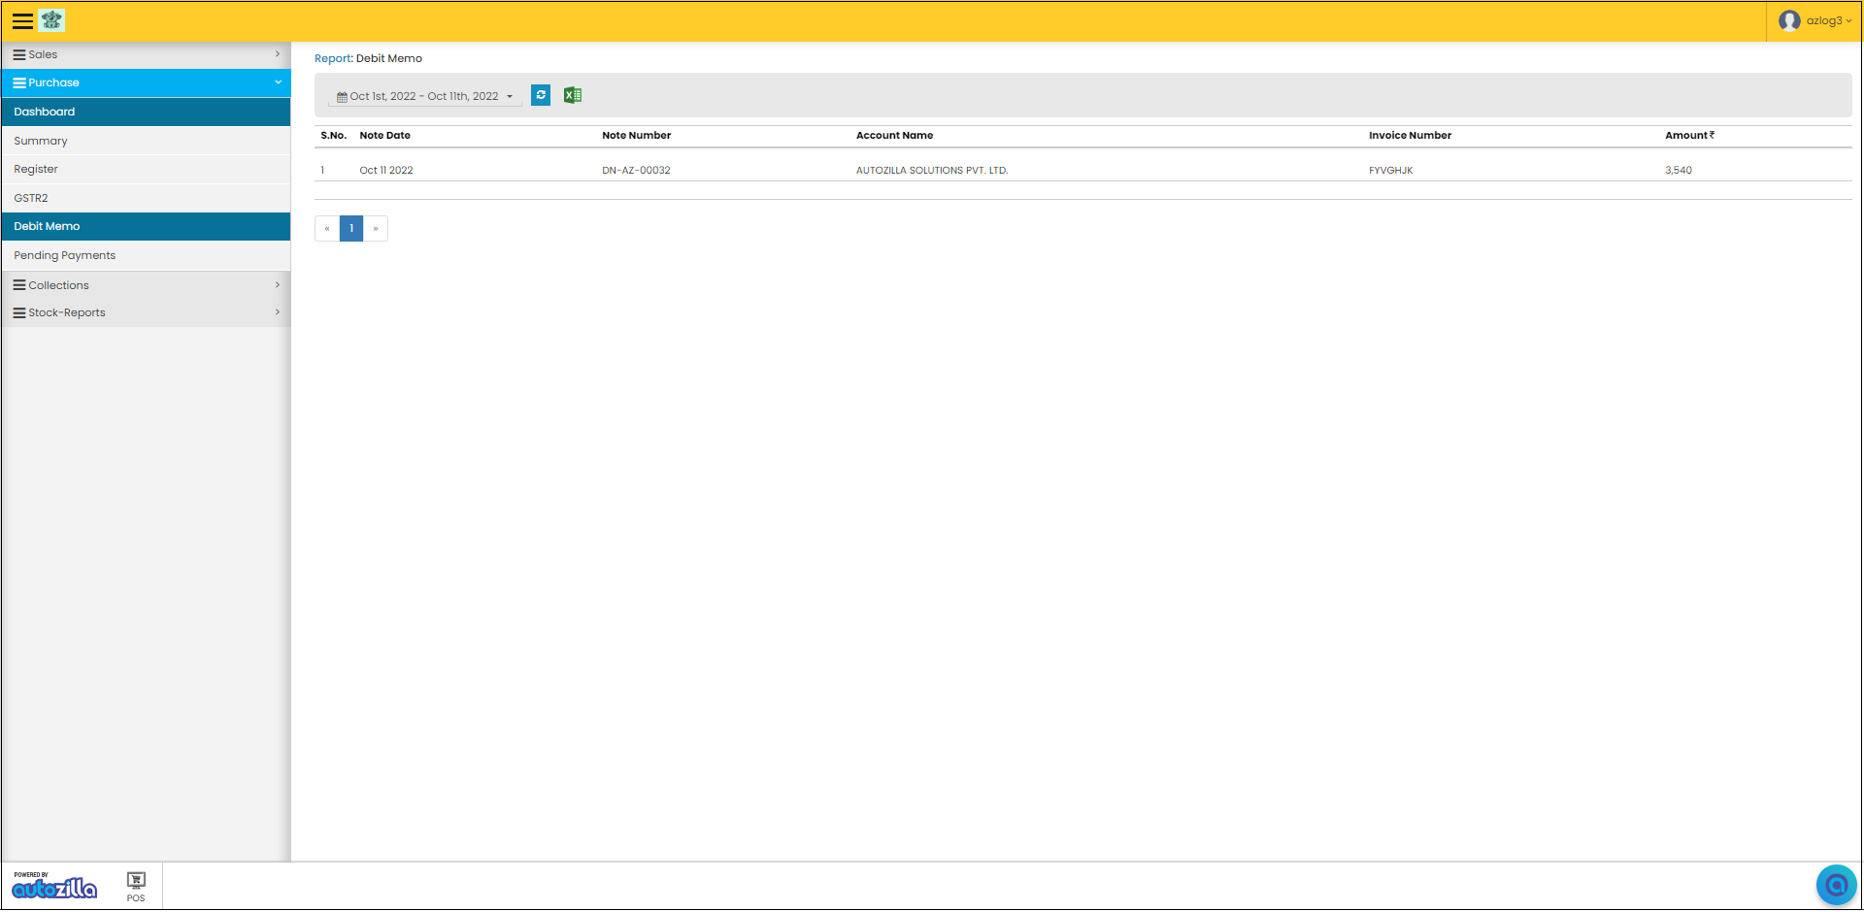This screenshot has height=912, width=1864.
Task: Expand the Stock-Reports section chevron
Action: [x=278, y=311]
